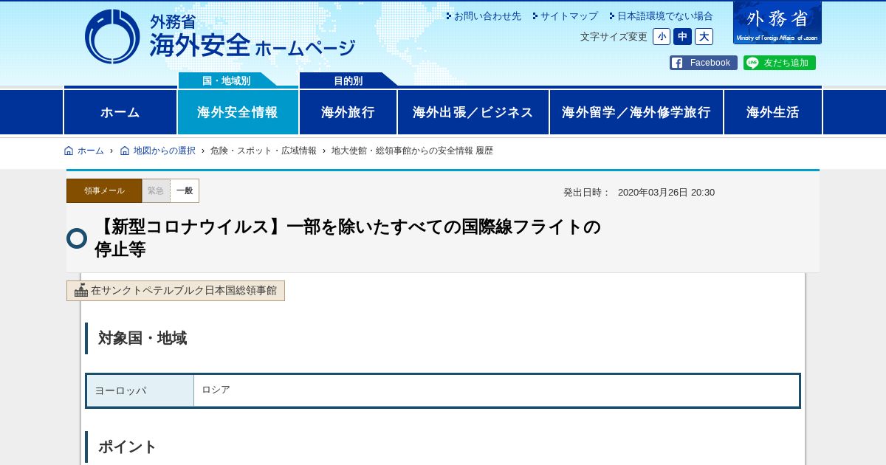This screenshot has height=465, width=886.
Task: Click the 領事メール label
Action: (104, 190)
